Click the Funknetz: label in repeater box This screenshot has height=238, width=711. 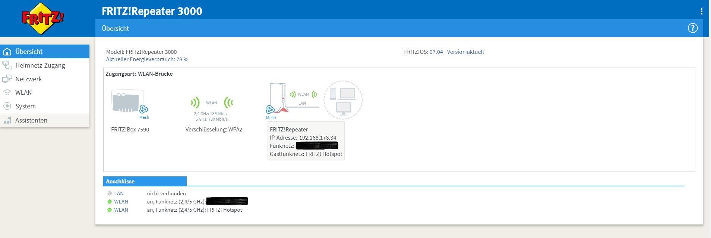[x=282, y=146]
